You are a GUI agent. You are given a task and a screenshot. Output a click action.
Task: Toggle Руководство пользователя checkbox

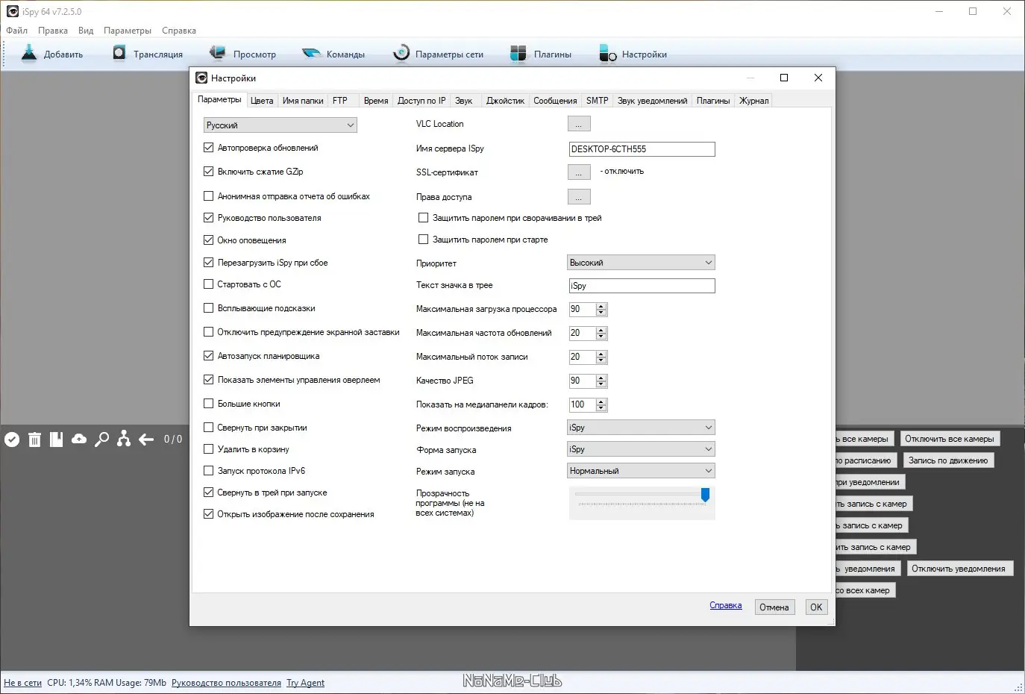pos(209,218)
